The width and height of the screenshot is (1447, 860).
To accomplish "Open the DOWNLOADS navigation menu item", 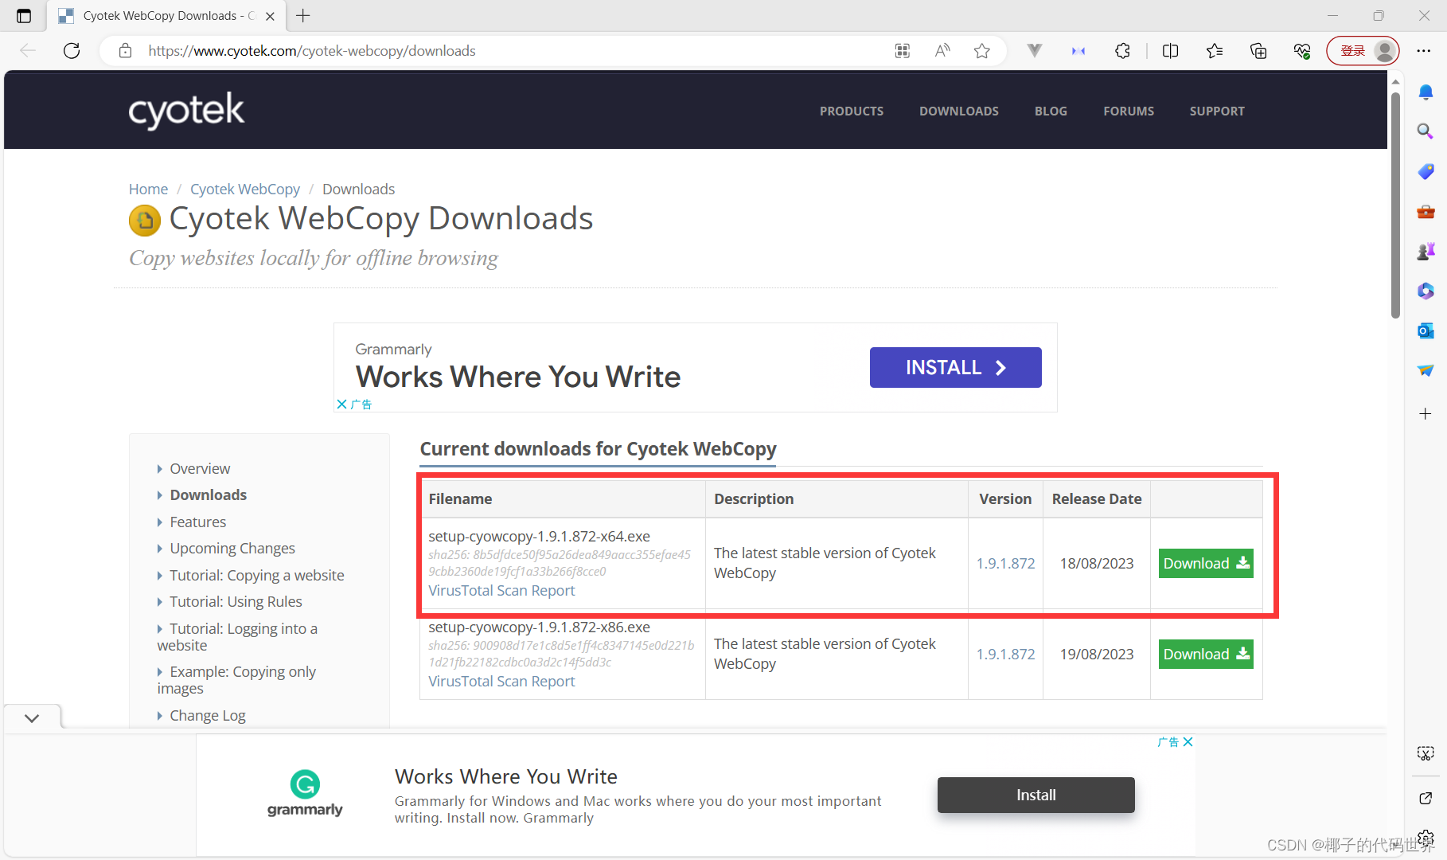I will (958, 111).
